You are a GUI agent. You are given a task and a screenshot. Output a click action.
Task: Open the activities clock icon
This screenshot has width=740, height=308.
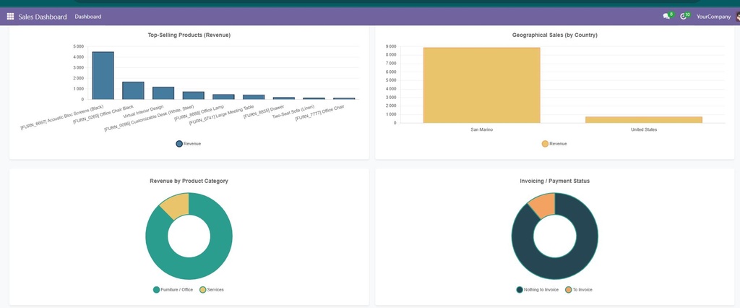684,17
